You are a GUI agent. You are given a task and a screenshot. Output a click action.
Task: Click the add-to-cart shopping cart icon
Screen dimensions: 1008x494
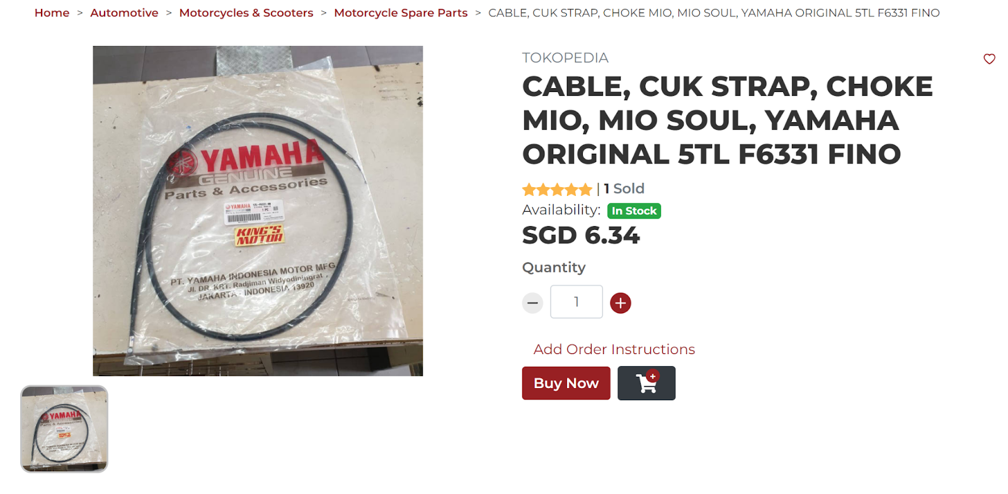click(646, 383)
